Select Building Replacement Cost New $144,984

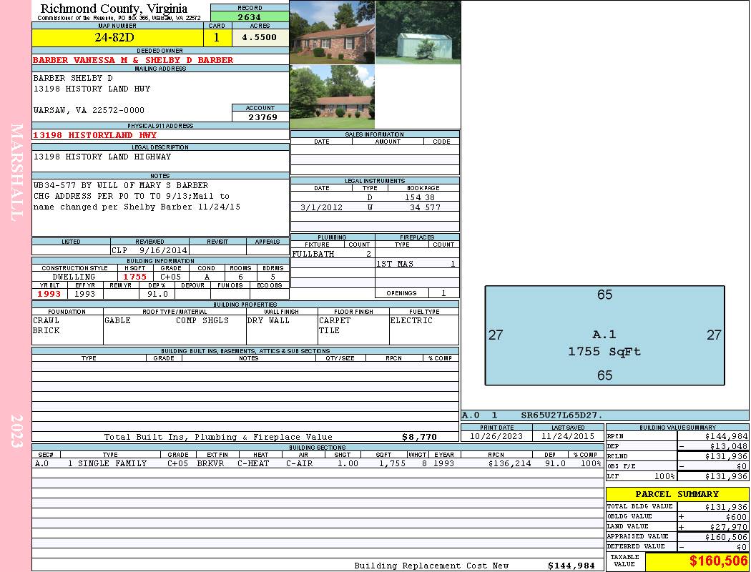click(x=571, y=566)
